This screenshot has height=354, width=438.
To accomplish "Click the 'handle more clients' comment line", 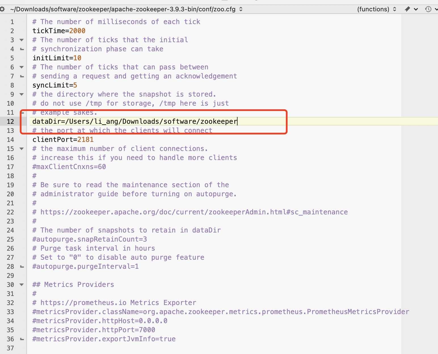I will (x=135, y=158).
